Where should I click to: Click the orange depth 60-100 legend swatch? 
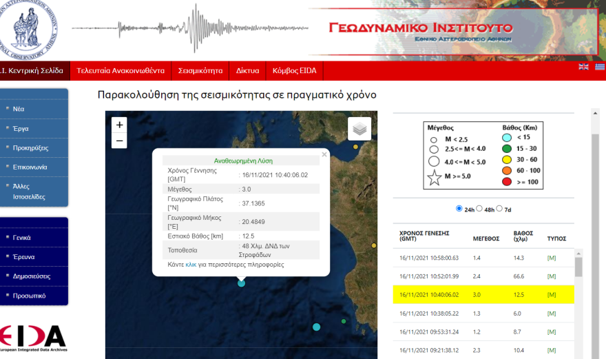[507, 171]
